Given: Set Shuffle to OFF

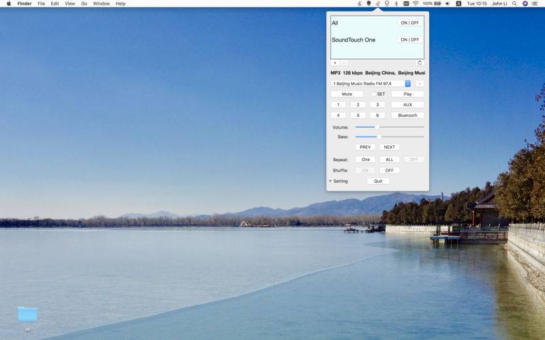Looking at the screenshot, I should point(389,170).
